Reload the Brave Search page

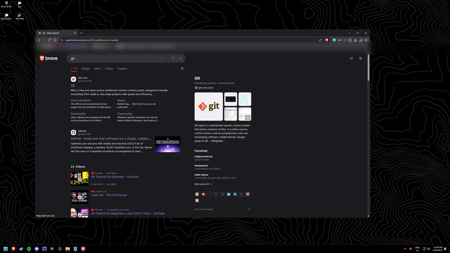50,40
